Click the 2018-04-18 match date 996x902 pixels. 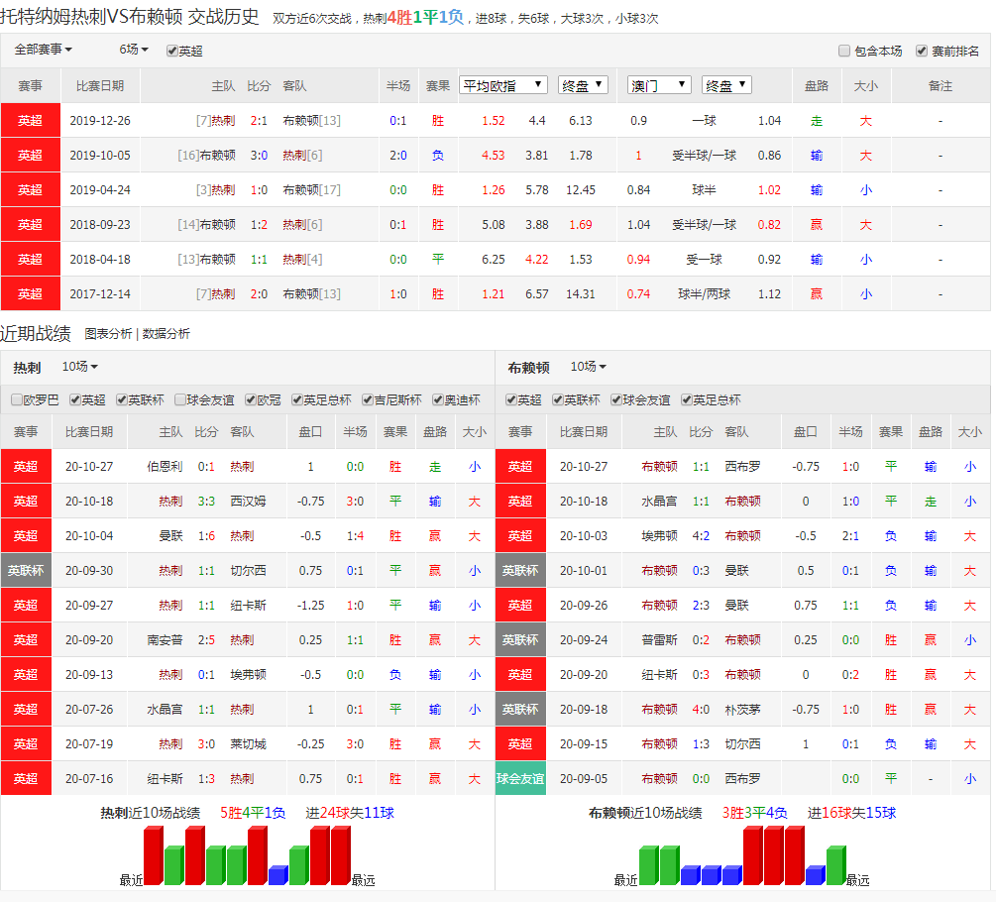(100, 259)
